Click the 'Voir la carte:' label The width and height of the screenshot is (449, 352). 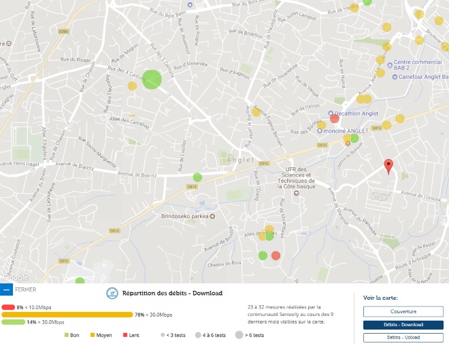tap(380, 298)
